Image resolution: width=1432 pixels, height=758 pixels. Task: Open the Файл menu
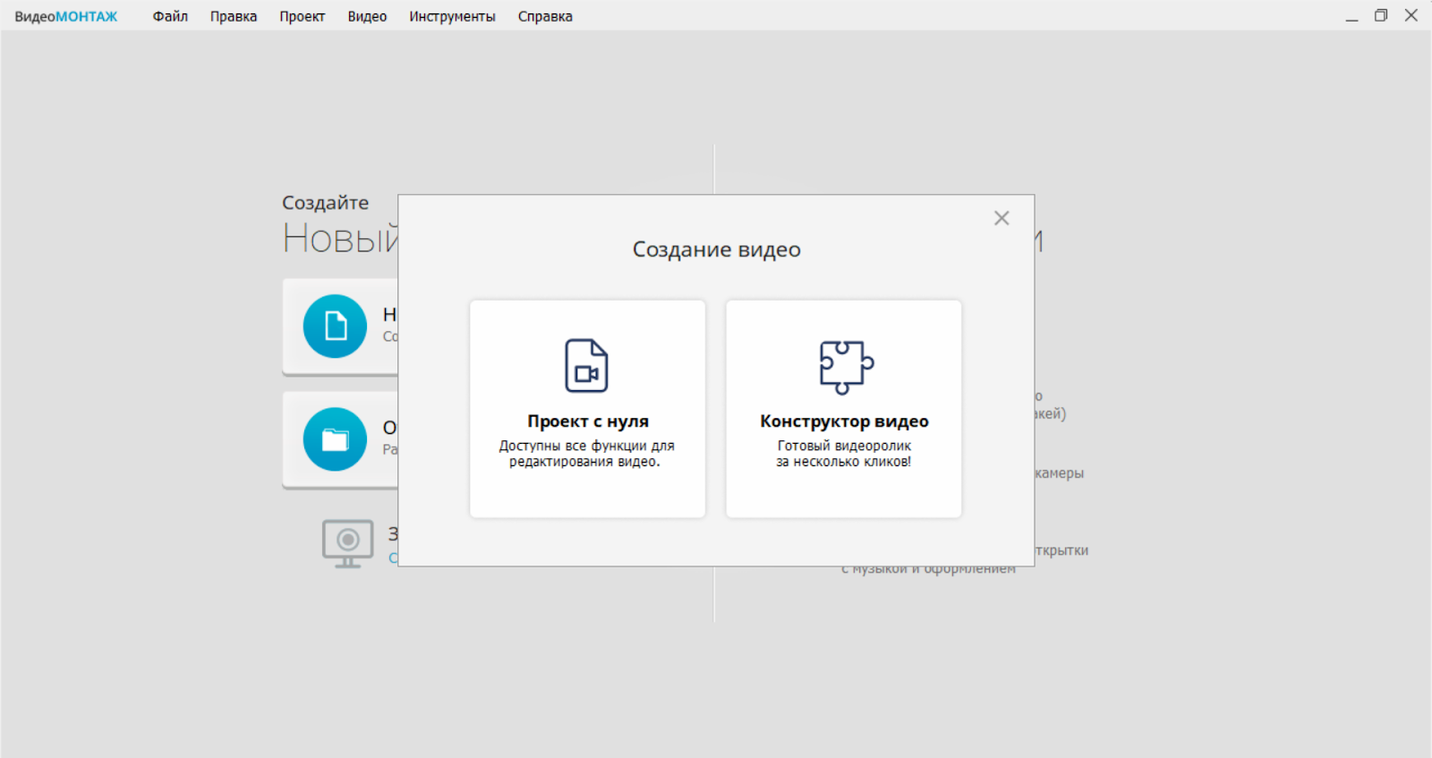point(170,16)
